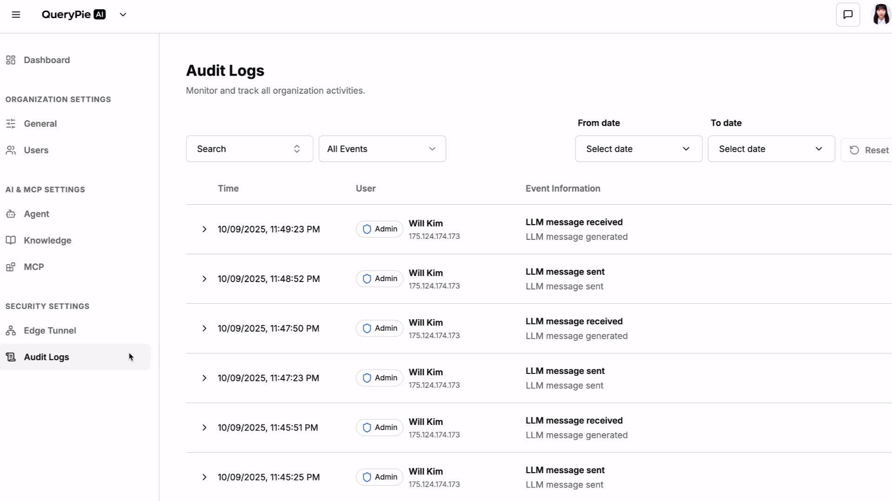Select Audit Logs in sidebar

pyautogui.click(x=46, y=357)
